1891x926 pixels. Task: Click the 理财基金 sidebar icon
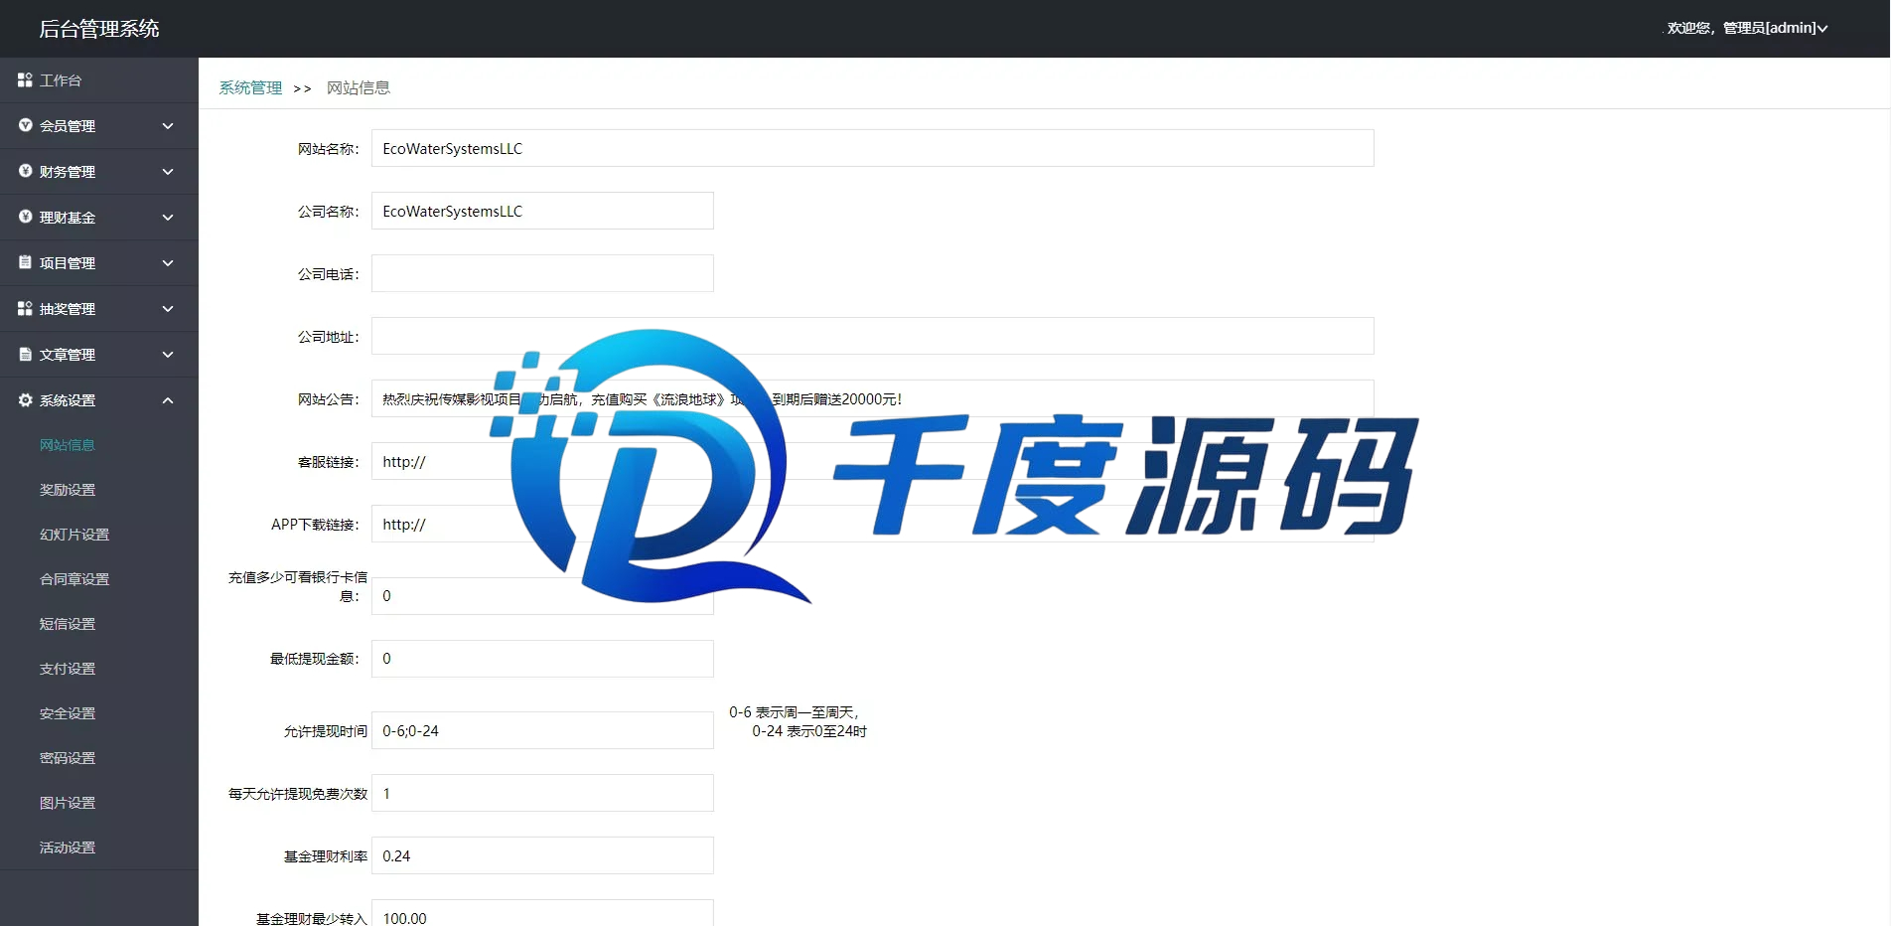25,217
